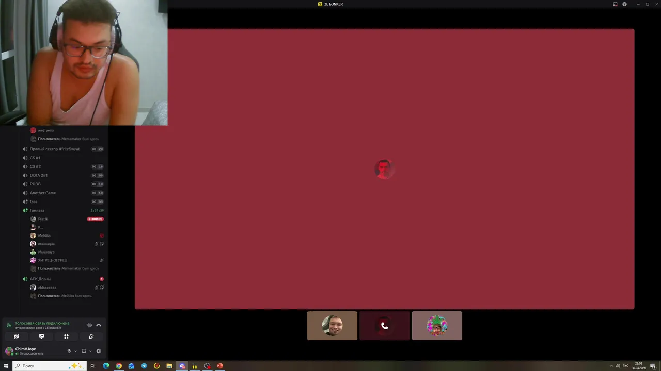
Task: Open the soundboard icon
Action: (91, 336)
